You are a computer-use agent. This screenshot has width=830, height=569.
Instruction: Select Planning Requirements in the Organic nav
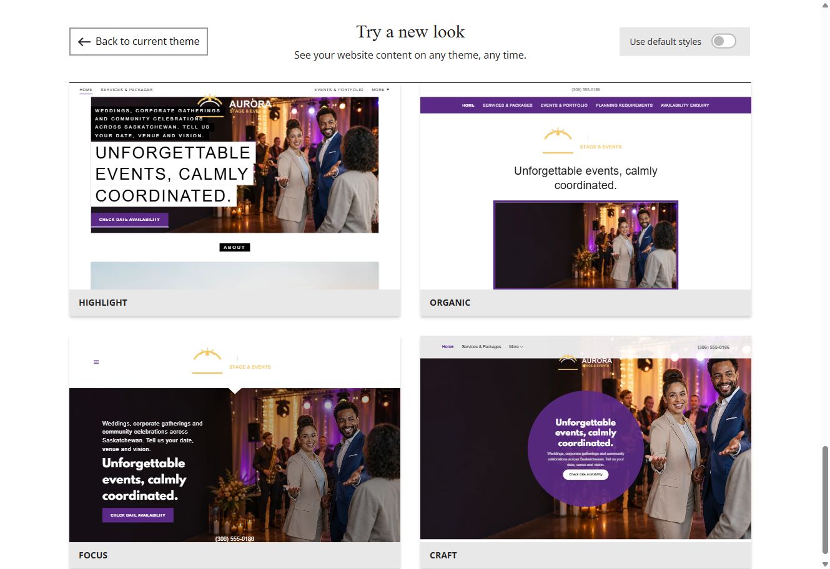tap(624, 105)
